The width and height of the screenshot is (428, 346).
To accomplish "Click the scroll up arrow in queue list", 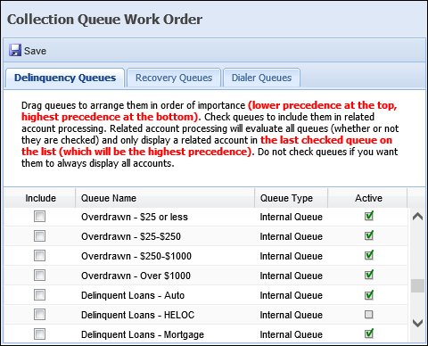I will tap(417, 217).
